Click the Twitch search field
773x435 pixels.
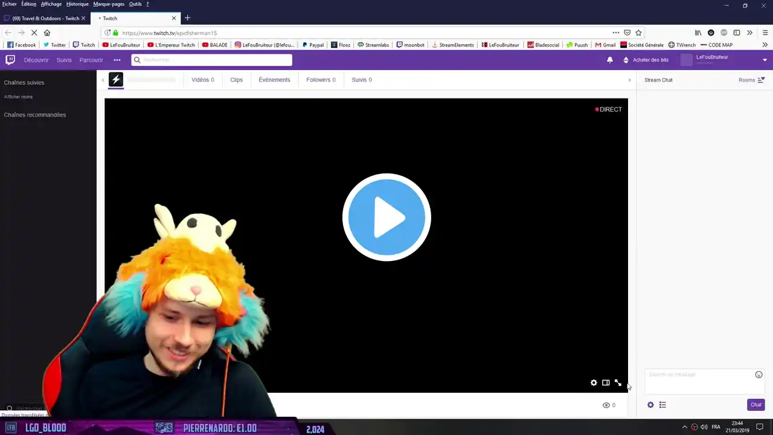click(211, 60)
